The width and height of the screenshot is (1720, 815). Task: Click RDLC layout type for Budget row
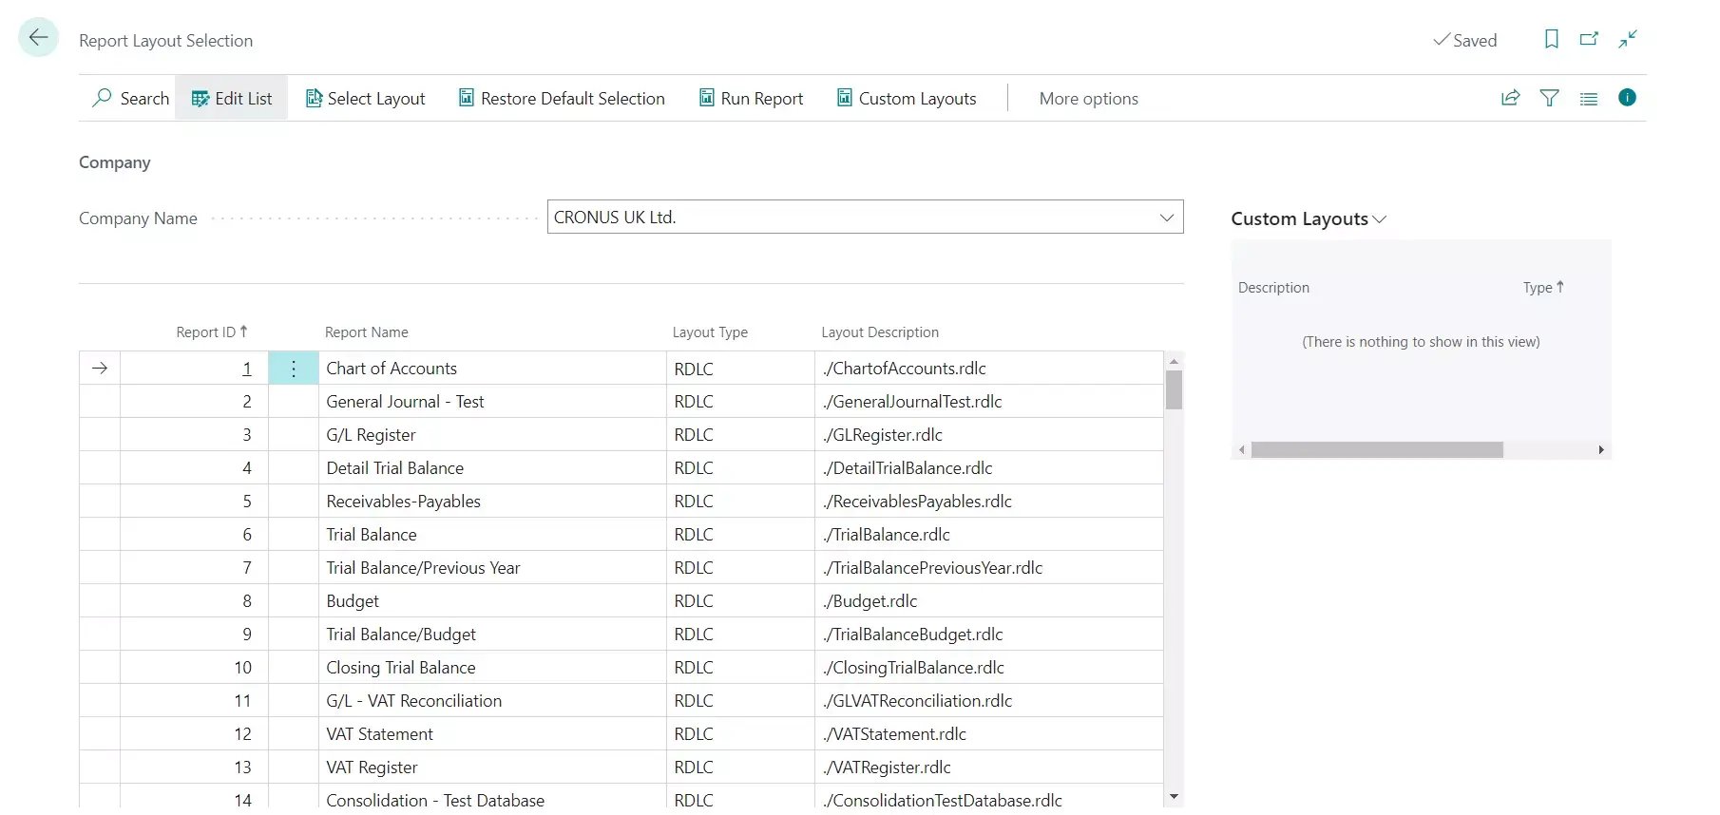pyautogui.click(x=740, y=600)
